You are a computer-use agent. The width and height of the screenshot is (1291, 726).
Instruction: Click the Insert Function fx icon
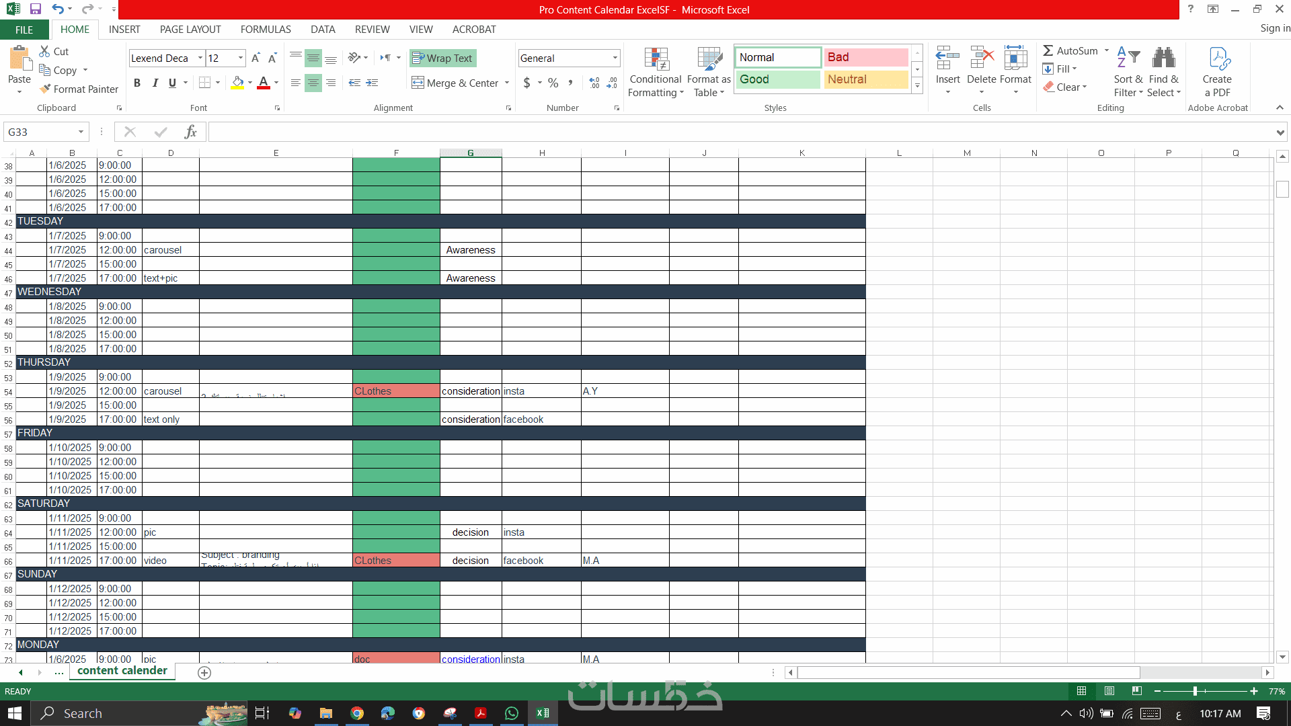coord(190,132)
